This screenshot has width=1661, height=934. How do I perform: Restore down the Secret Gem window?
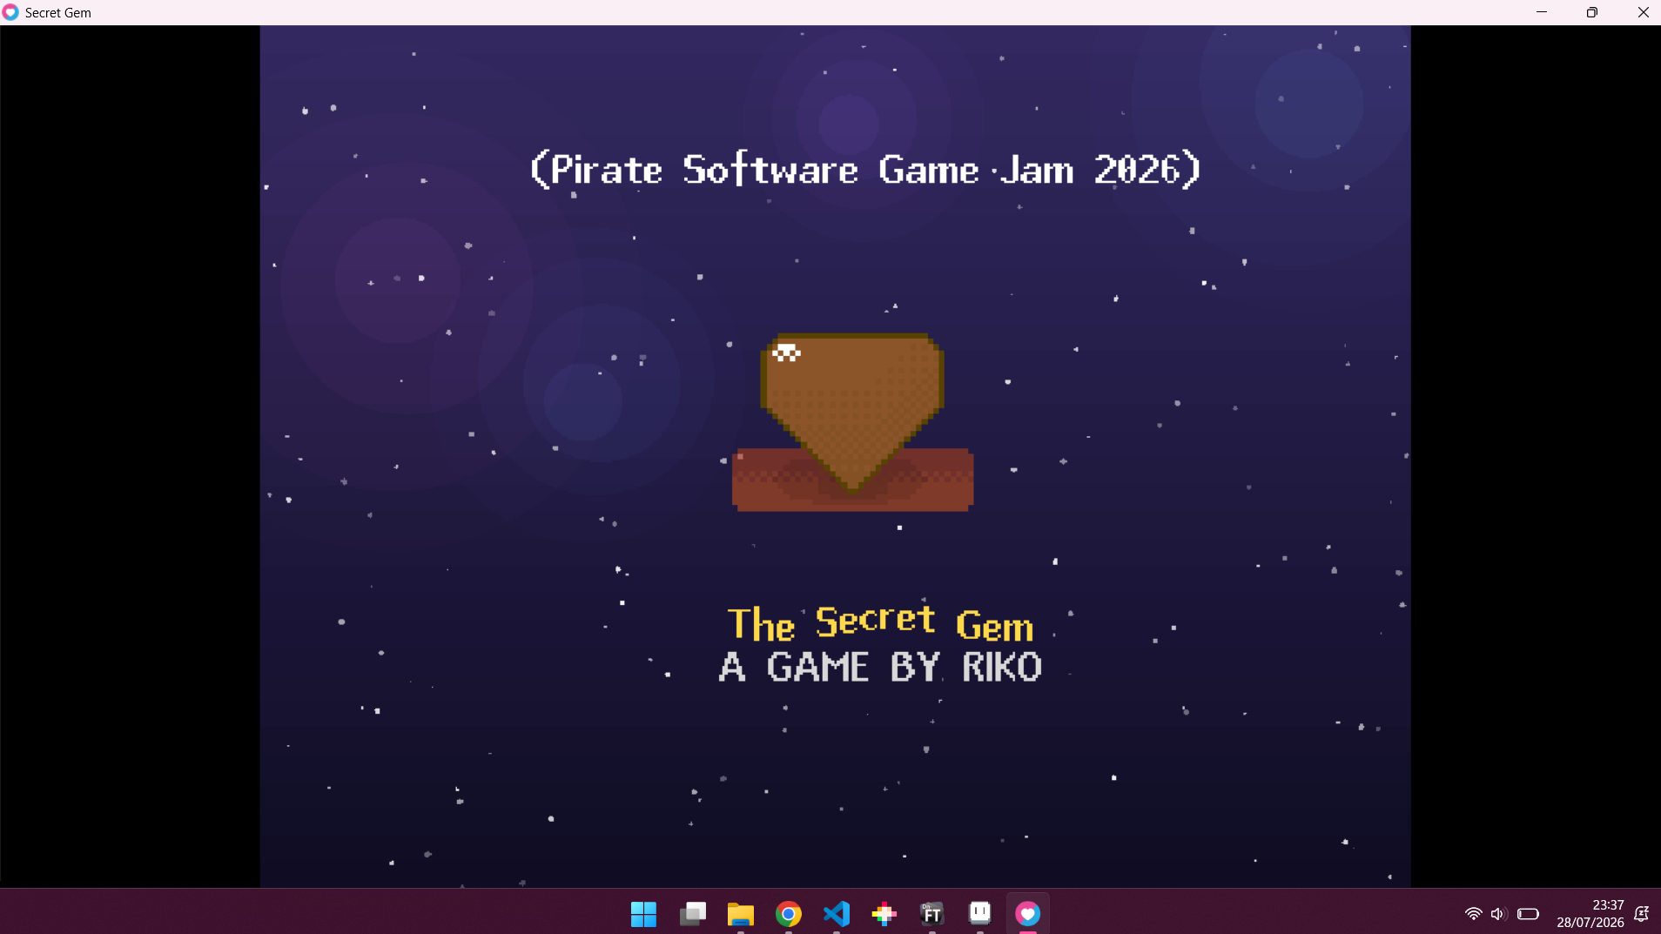tap(1592, 12)
